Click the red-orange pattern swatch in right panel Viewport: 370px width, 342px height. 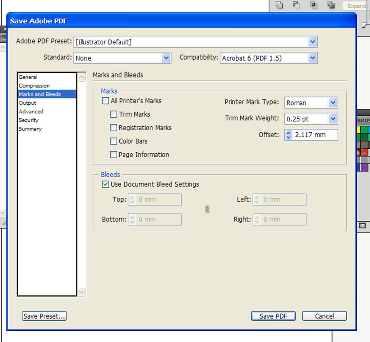(364, 152)
